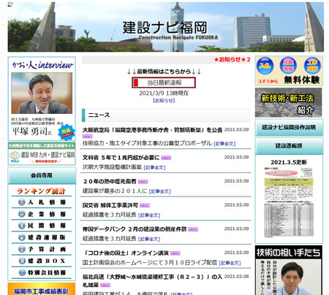Screen dimensions: 329x295
Task: Open the 特別会員情報 sidebar item
Action: click(42, 272)
